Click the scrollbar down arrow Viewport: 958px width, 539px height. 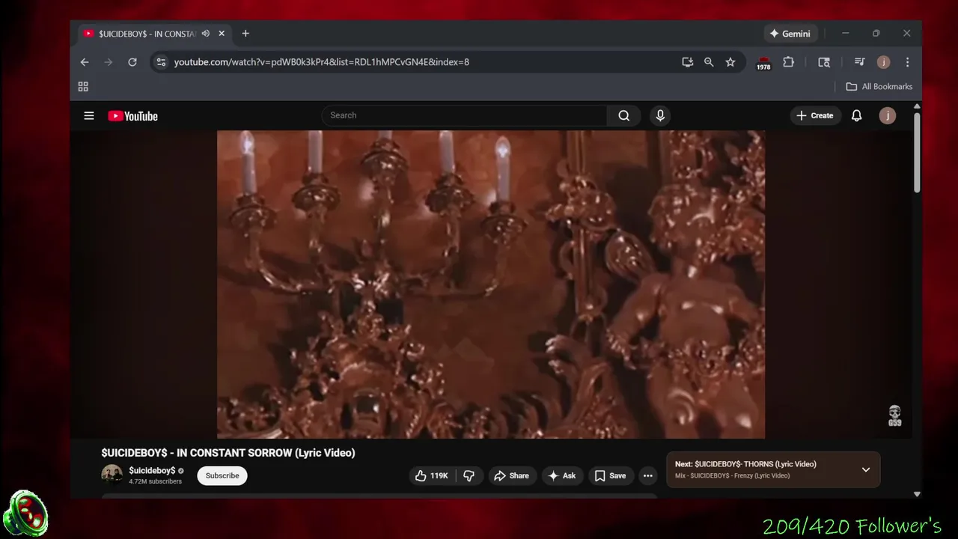(917, 494)
